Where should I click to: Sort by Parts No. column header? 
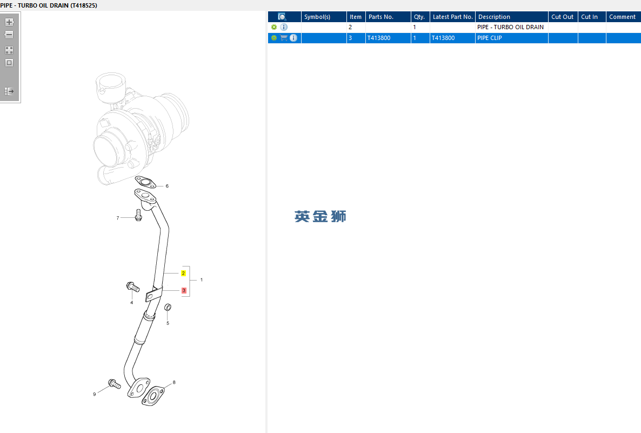(x=388, y=17)
